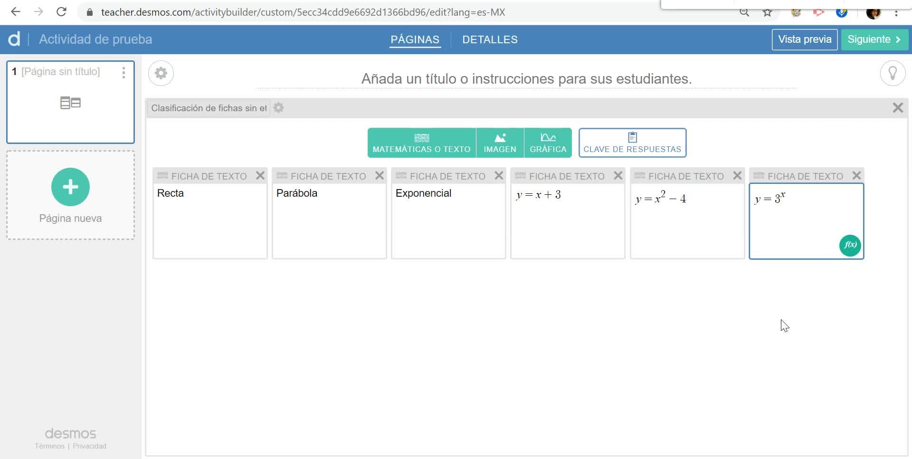Open browser zoom magnifier icon
Viewport: 912px width, 459px height.
click(x=744, y=12)
